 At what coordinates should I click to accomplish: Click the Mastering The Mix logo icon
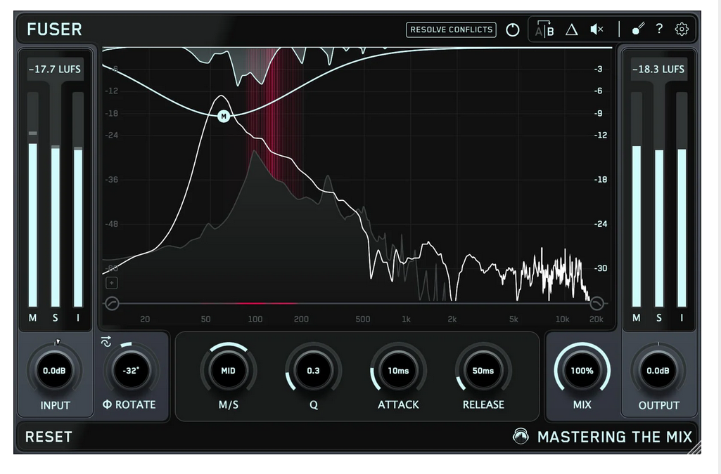tap(521, 436)
